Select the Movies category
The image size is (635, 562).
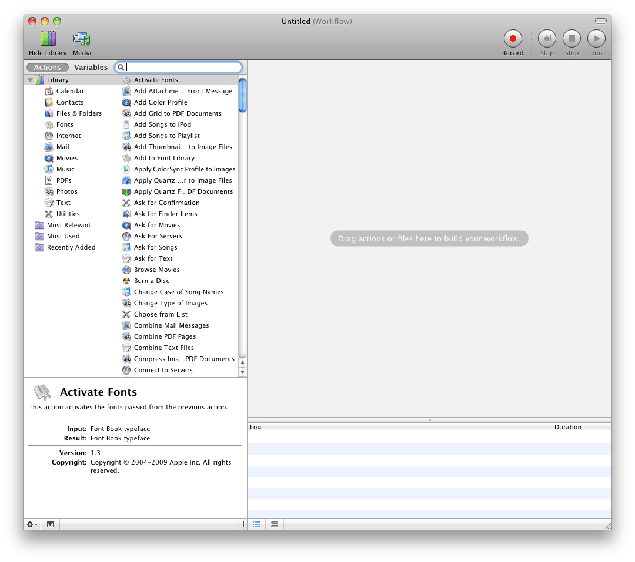pyautogui.click(x=66, y=158)
